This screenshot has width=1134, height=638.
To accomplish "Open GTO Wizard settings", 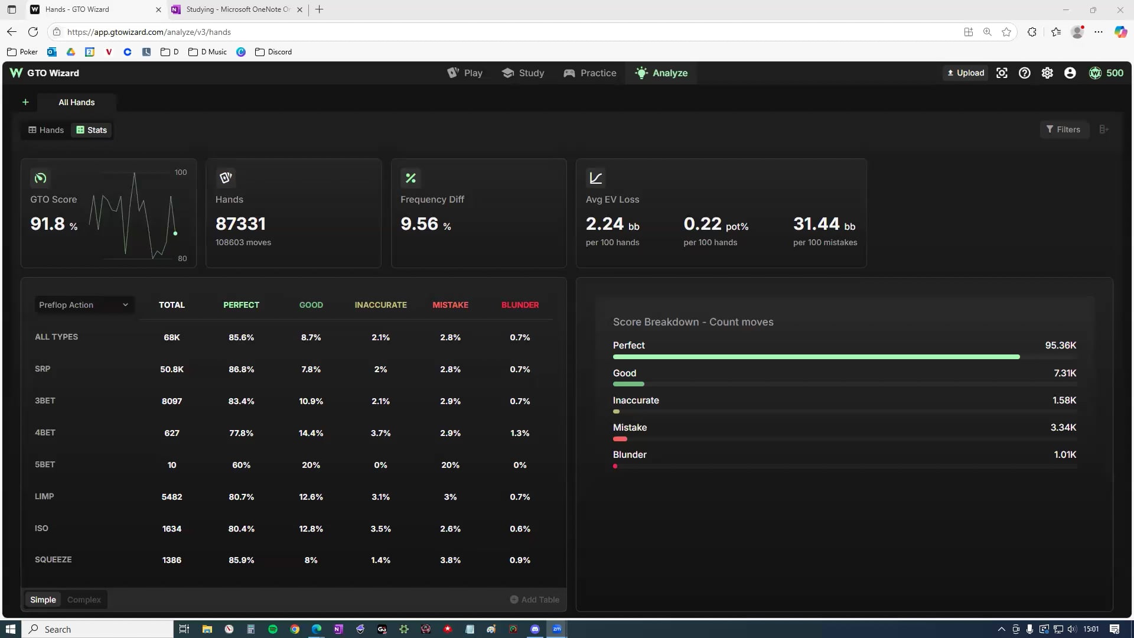I will 1047,73.
